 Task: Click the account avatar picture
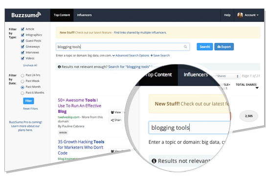[x=240, y=15]
